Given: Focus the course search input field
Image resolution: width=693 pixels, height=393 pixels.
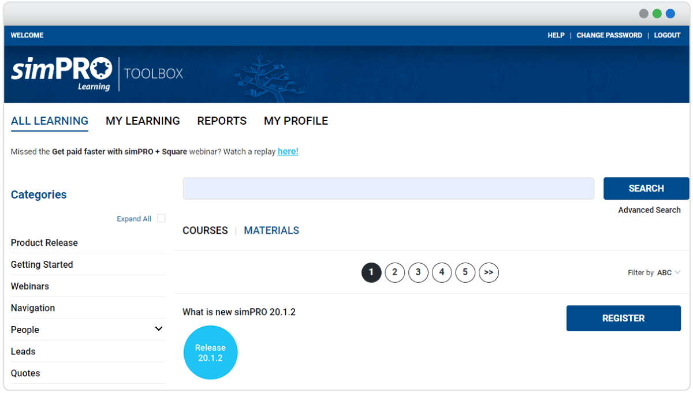Looking at the screenshot, I should pos(388,188).
